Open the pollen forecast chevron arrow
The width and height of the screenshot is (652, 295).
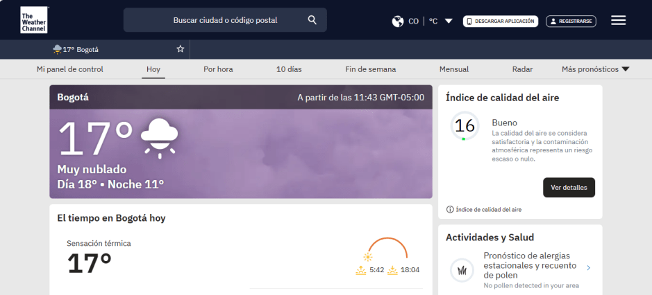pyautogui.click(x=588, y=268)
